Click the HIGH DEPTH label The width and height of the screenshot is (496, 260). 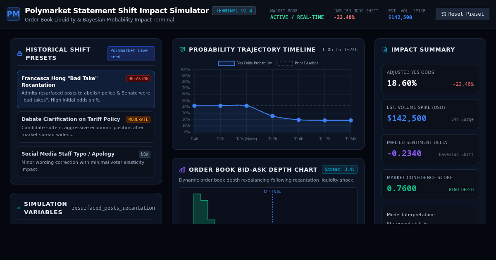(x=461, y=190)
